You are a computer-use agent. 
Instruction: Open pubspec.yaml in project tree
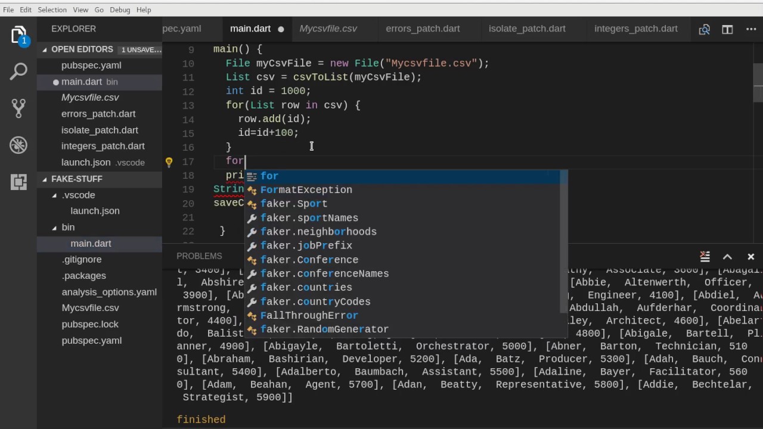100,340
